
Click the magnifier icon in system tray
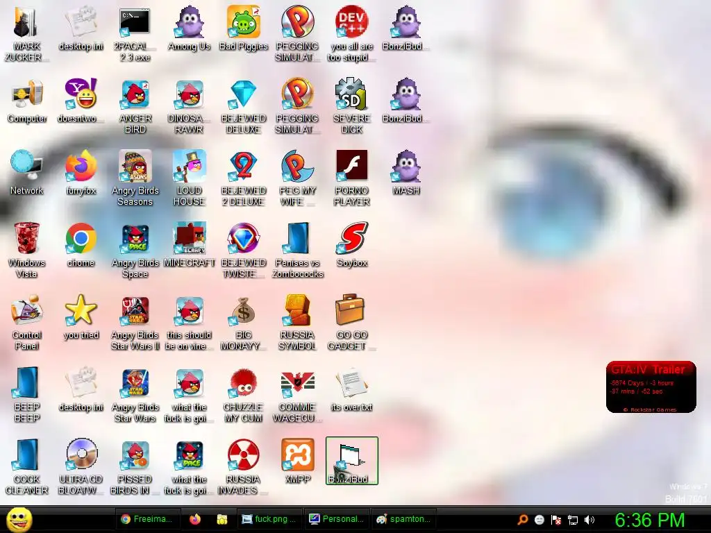coord(522,519)
